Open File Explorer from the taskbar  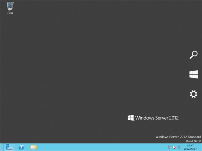click(x=34, y=147)
